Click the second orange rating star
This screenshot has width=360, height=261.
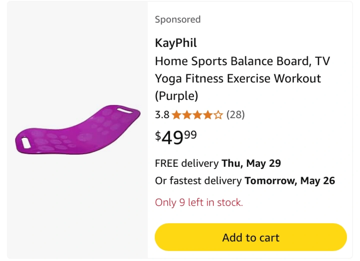187,115
